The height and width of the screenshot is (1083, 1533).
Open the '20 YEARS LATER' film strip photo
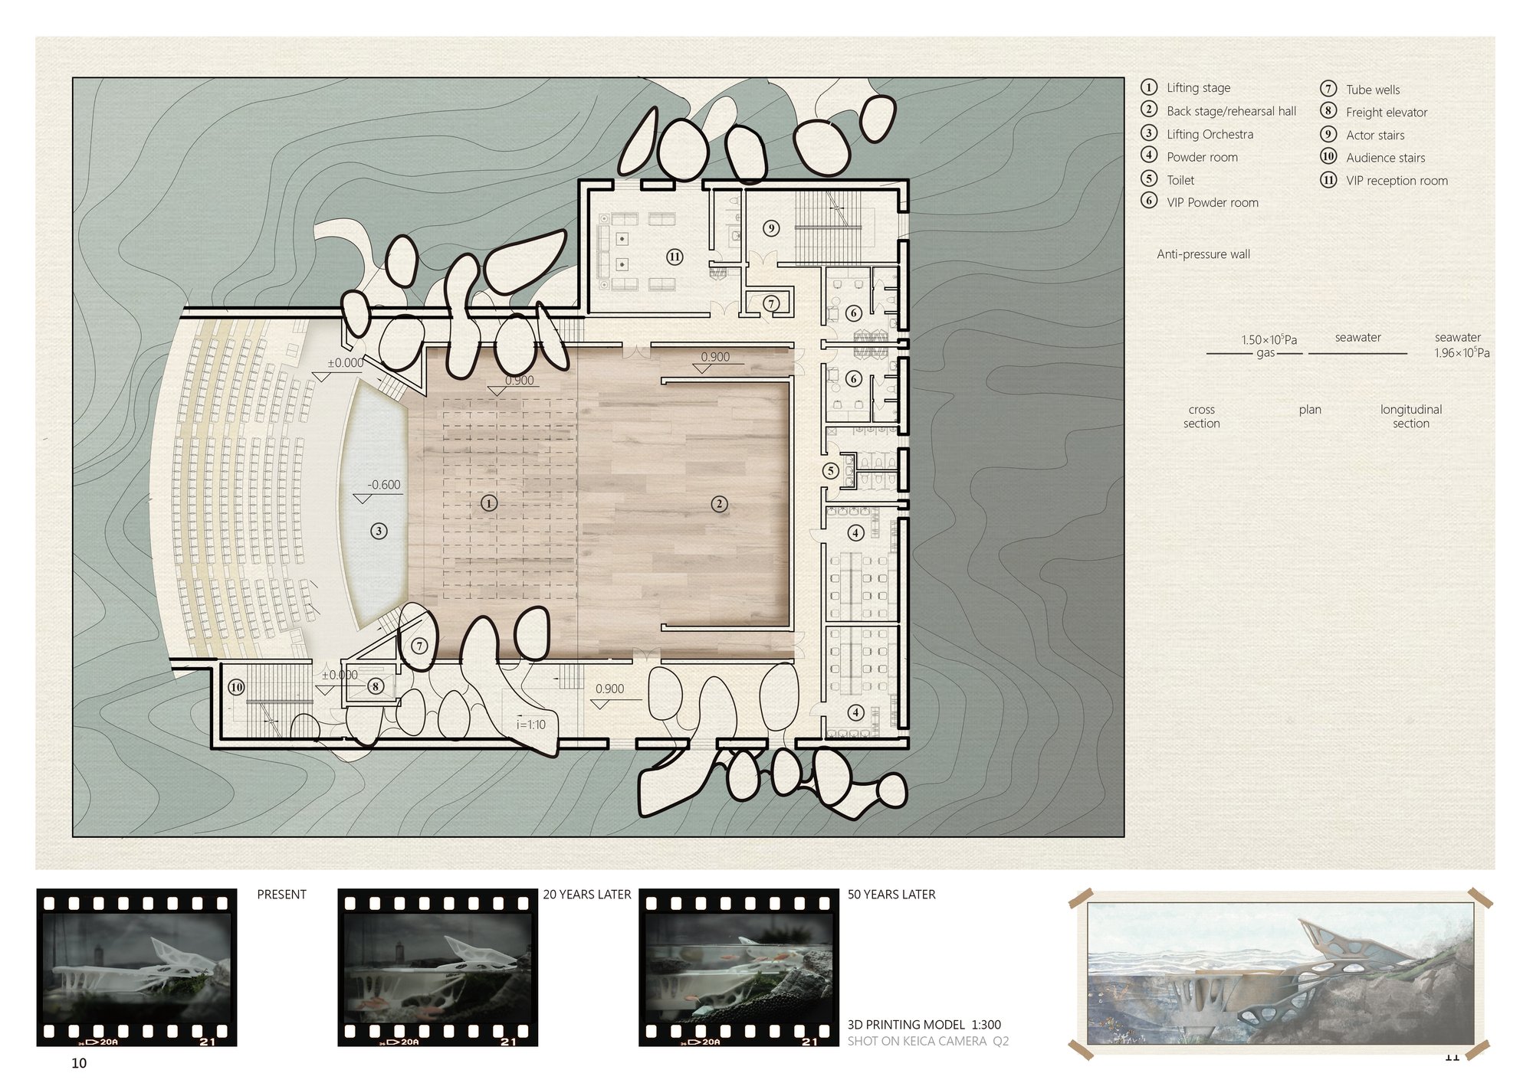click(438, 967)
